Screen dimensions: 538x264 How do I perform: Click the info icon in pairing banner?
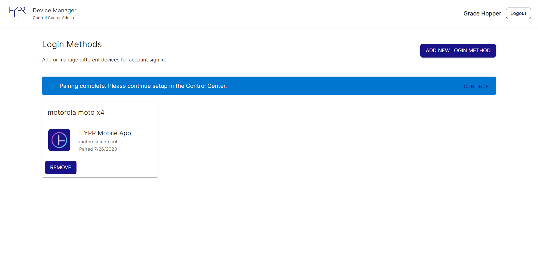click(52, 86)
